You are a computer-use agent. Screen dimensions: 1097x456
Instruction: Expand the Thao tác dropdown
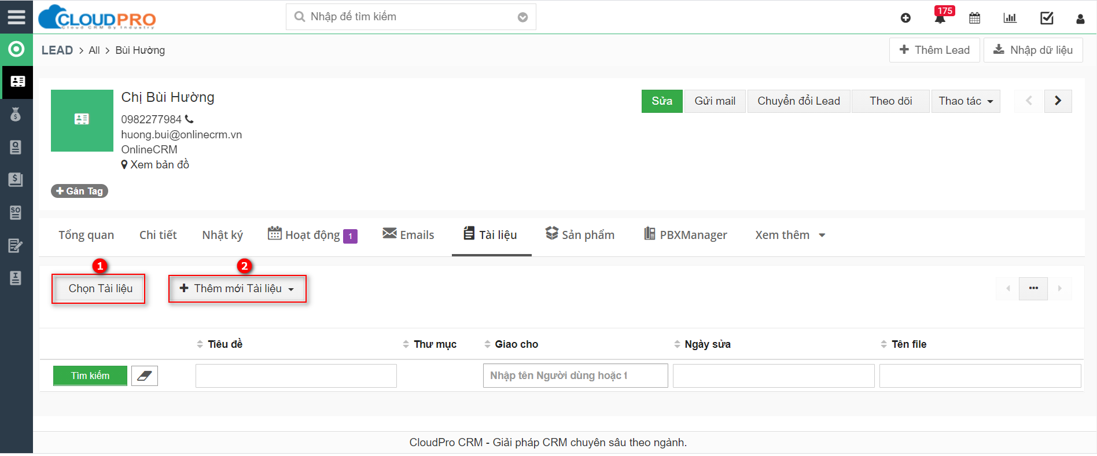965,101
